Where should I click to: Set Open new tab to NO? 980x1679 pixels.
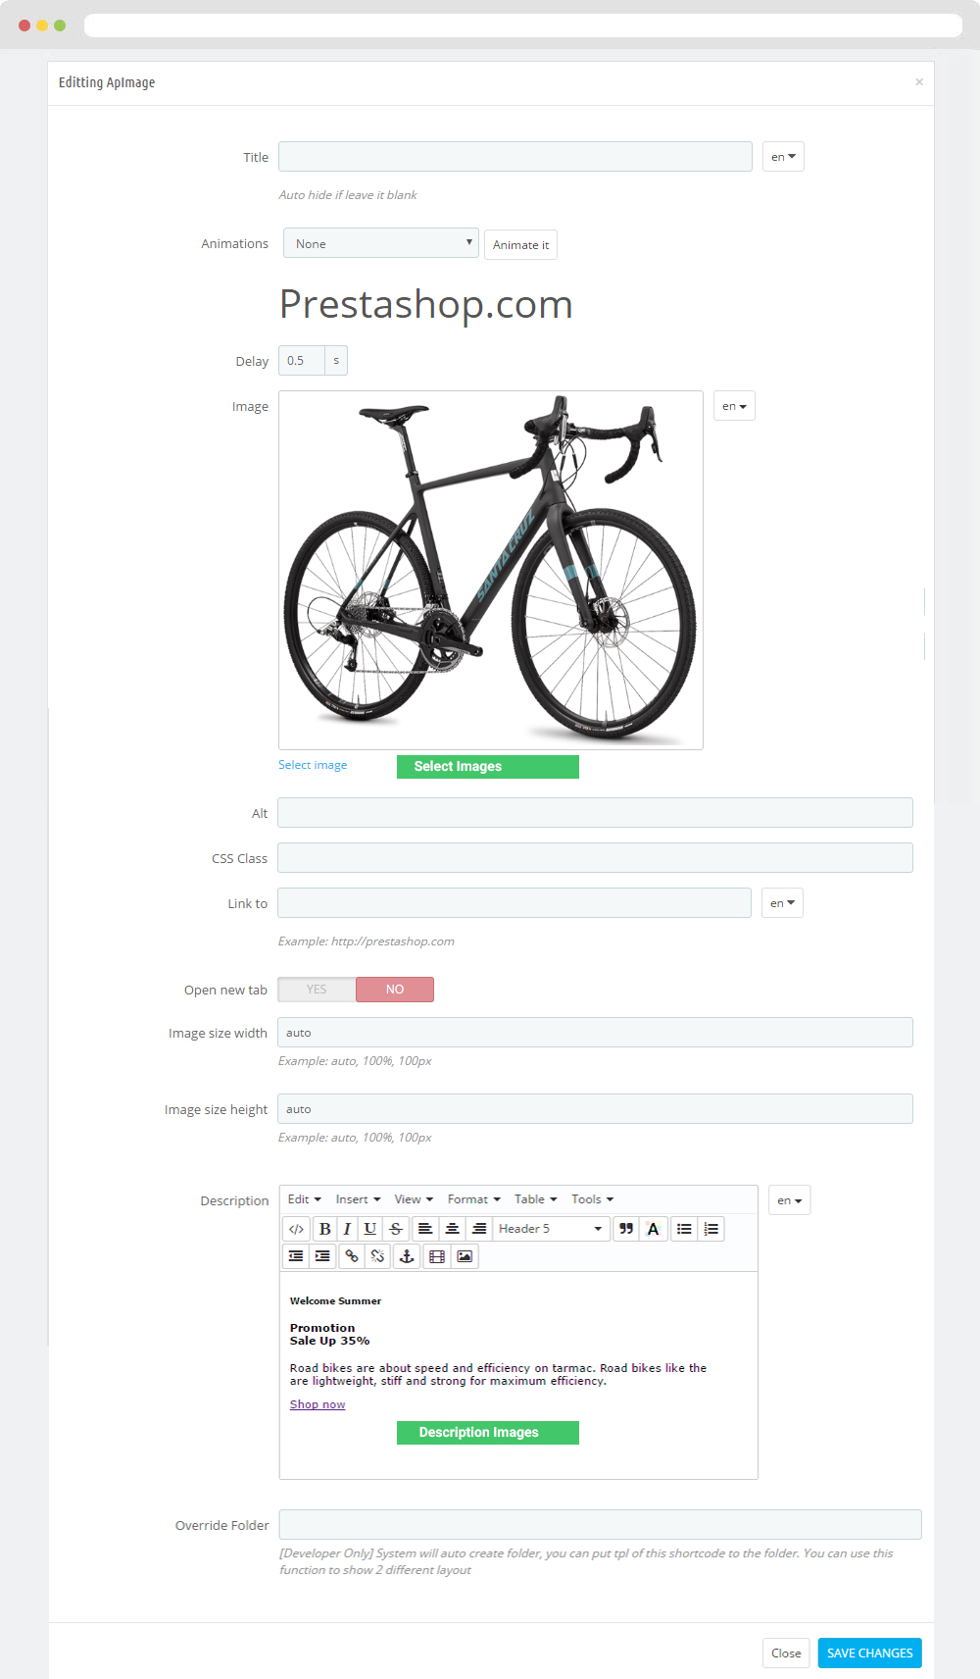coord(395,990)
